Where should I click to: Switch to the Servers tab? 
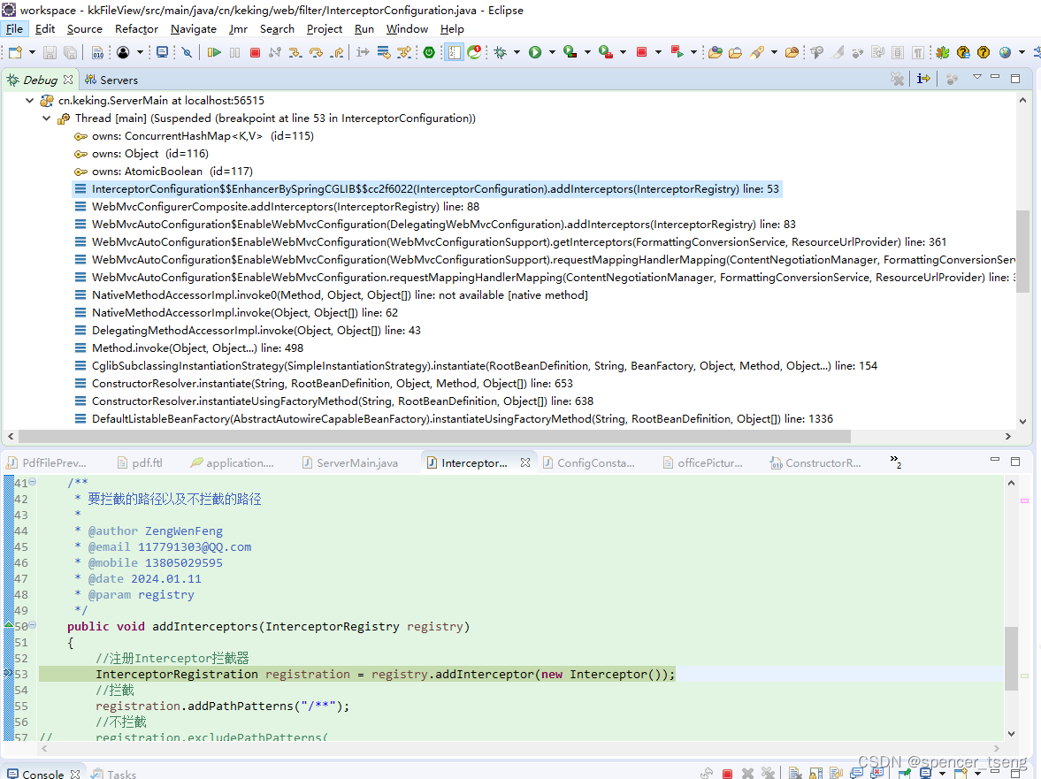pos(112,80)
